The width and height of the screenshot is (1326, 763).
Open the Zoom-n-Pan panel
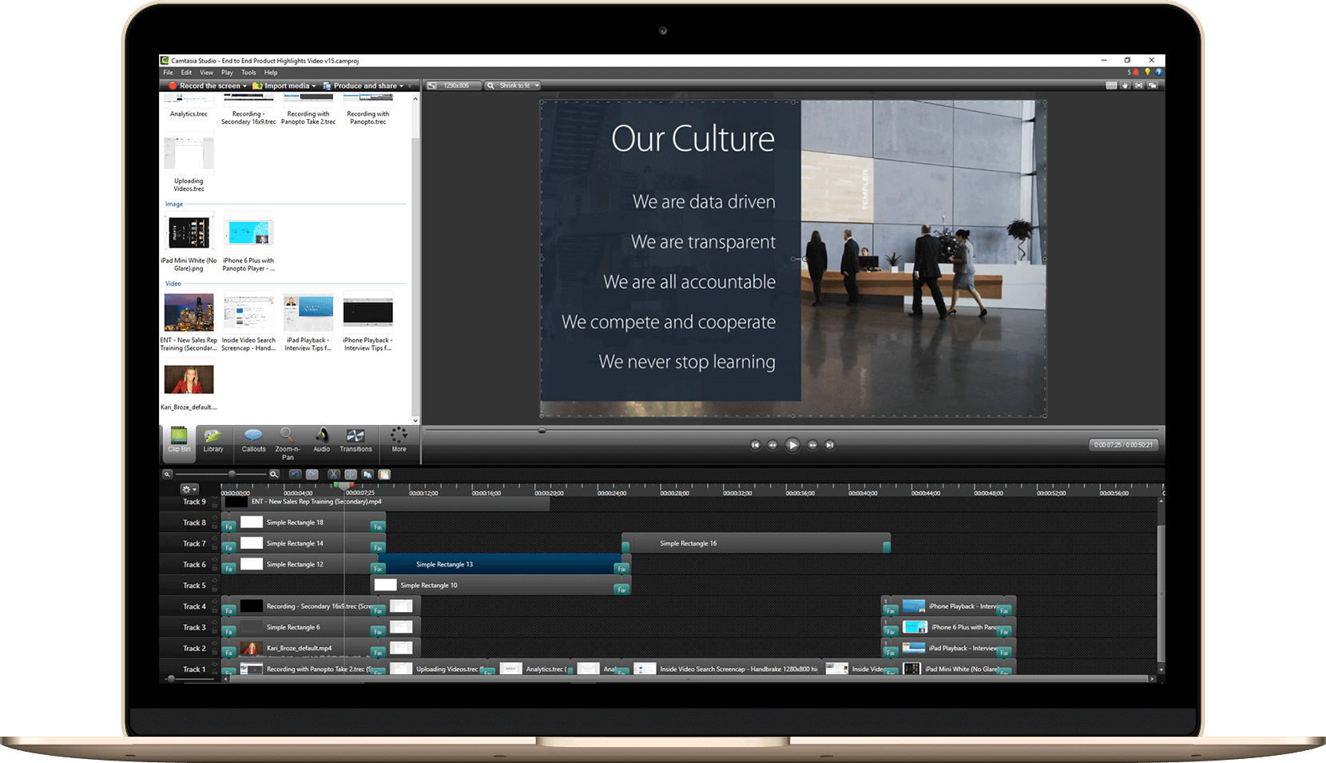tap(287, 443)
